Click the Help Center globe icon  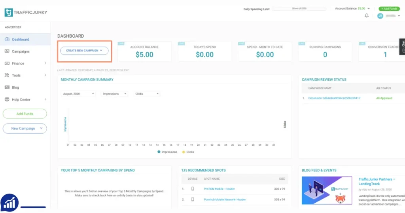tap(7, 99)
